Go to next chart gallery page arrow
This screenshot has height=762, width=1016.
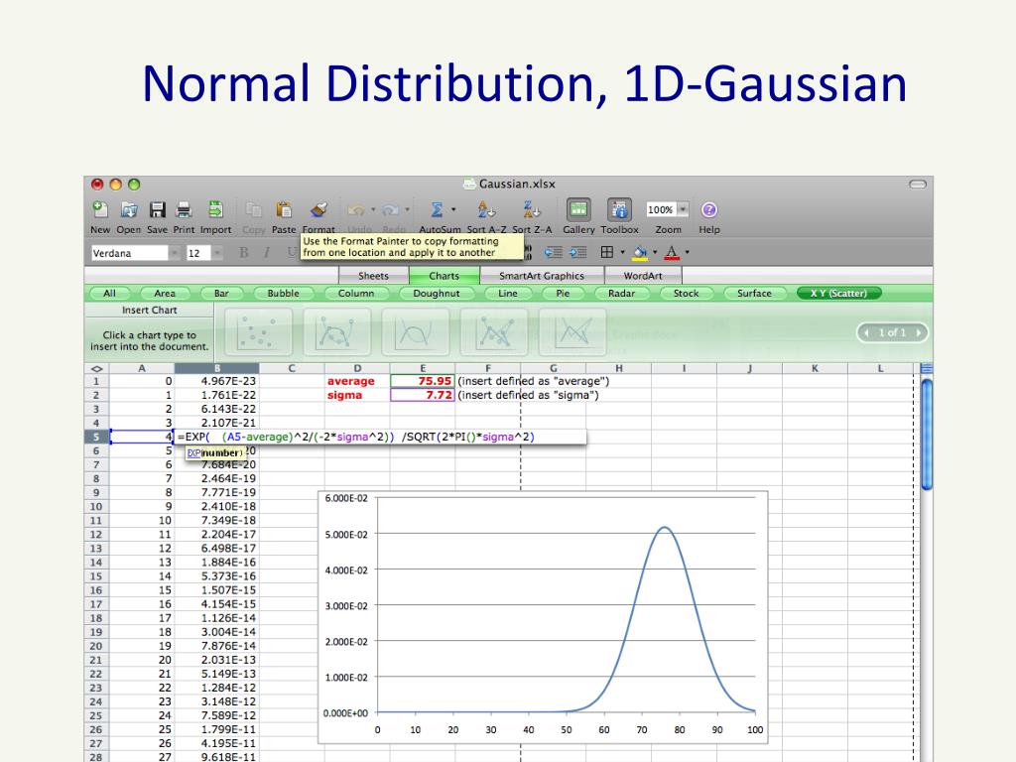pyautogui.click(x=918, y=332)
